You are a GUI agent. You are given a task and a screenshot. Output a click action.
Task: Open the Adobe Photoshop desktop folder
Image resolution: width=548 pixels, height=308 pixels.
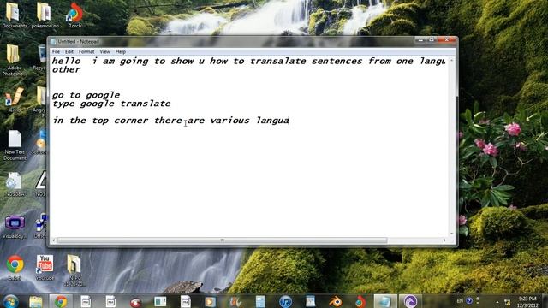(15, 60)
